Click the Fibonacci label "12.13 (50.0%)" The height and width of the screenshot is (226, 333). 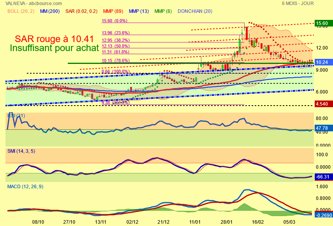click(x=116, y=46)
